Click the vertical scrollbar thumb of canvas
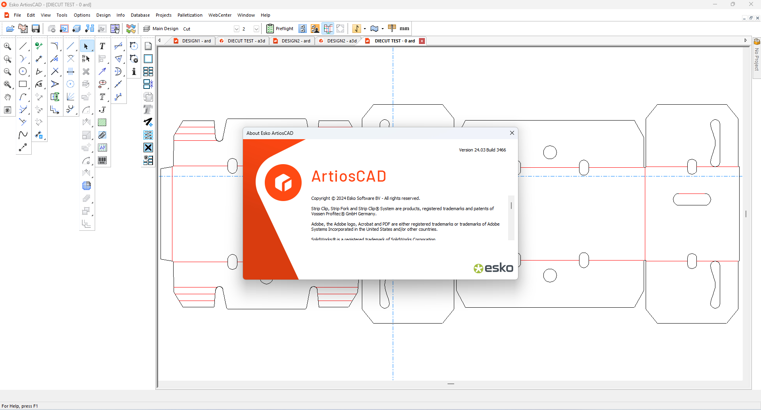Viewport: 761px width, 410px height. click(746, 214)
